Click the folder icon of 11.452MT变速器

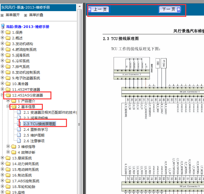(8, 89)
